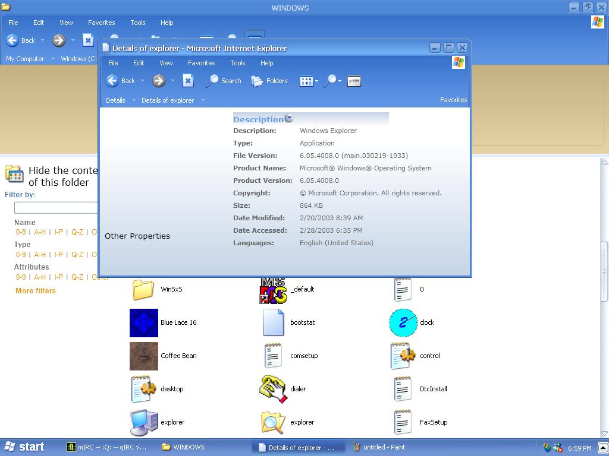Expand the Details of explorer breadcrumb dropdown arrow
This screenshot has width=609, height=456.
point(203,100)
